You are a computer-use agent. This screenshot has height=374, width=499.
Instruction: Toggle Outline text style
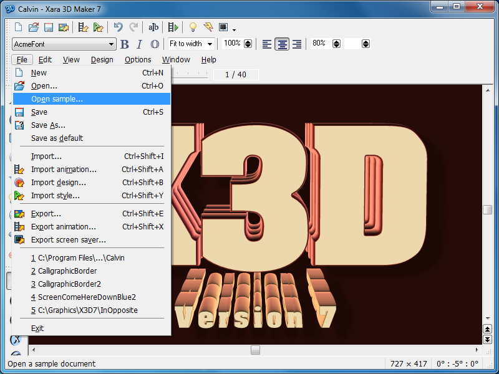pos(155,44)
